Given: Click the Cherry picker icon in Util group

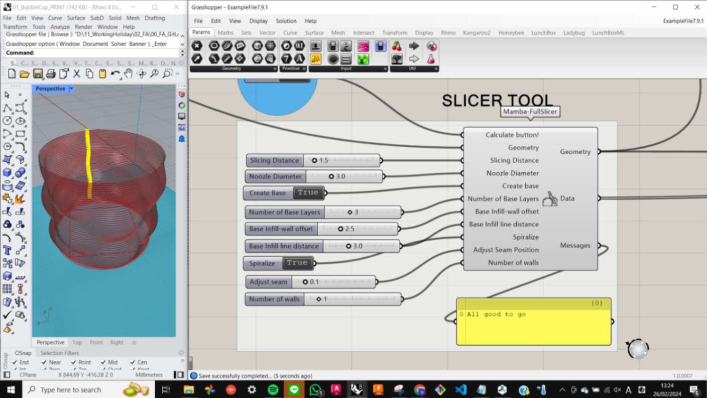Looking at the screenshot, I should [x=397, y=46].
